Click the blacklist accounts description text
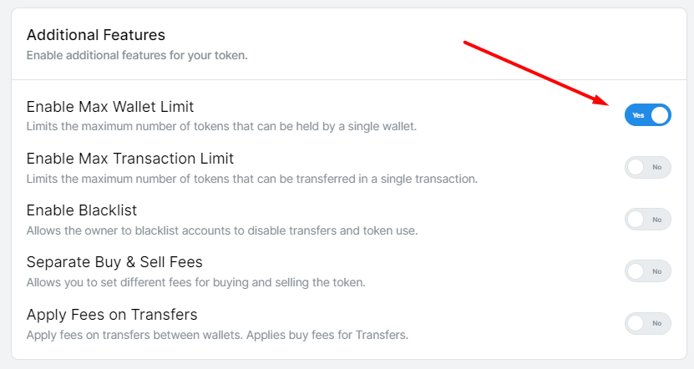The width and height of the screenshot is (694, 369). coord(221,230)
